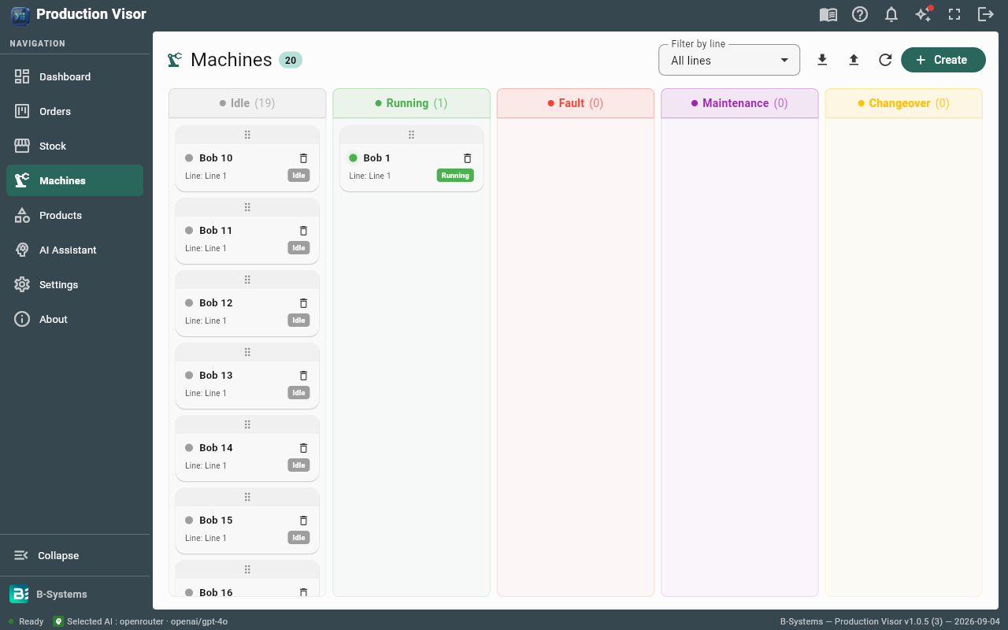Viewport: 1008px width, 630px height.
Task: Click the Fault column header
Action: pos(576,103)
